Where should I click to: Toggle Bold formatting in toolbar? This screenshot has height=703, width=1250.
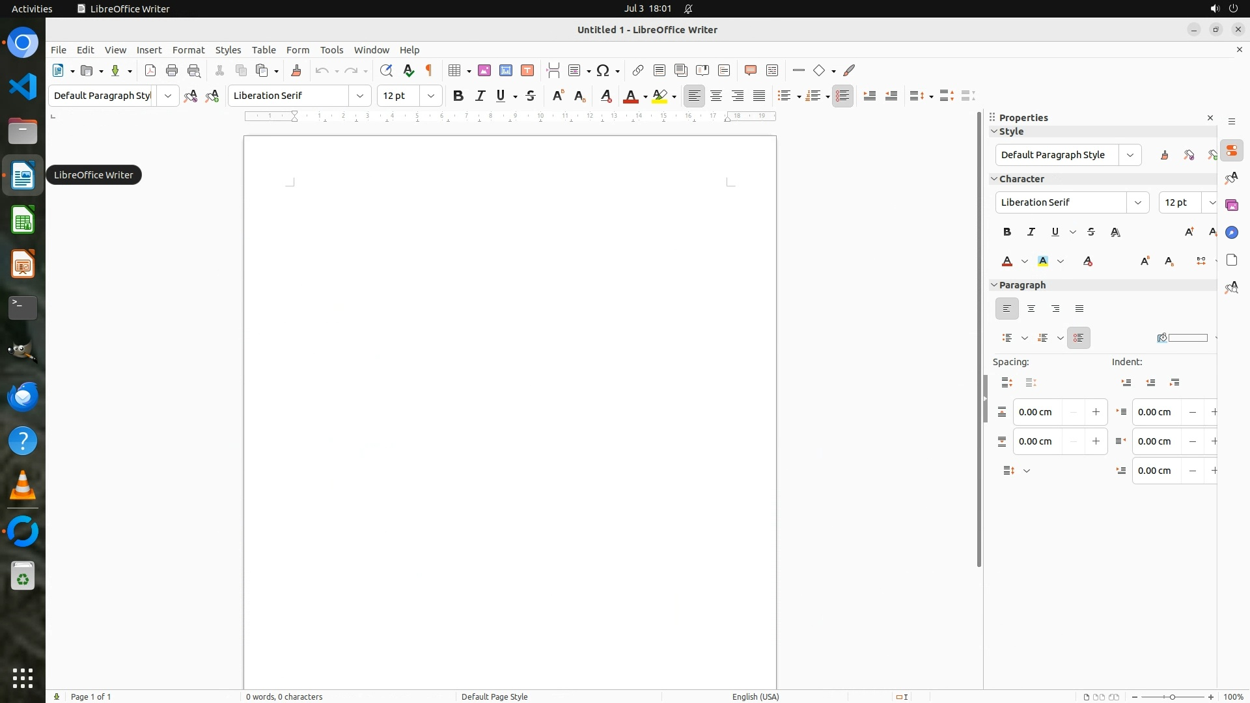[x=458, y=96]
